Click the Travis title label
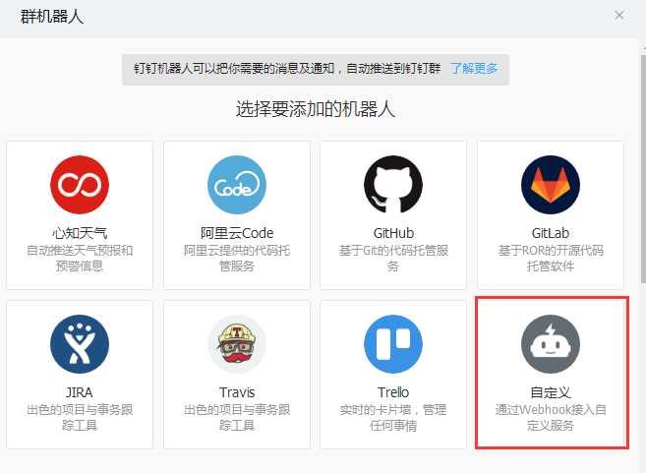 coord(237,392)
